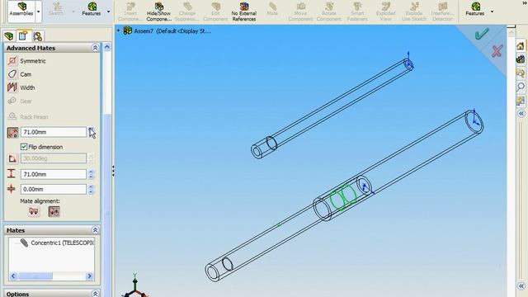Collapse the Mates section
Viewport: 528px width, 297px height.
[x=96, y=230]
